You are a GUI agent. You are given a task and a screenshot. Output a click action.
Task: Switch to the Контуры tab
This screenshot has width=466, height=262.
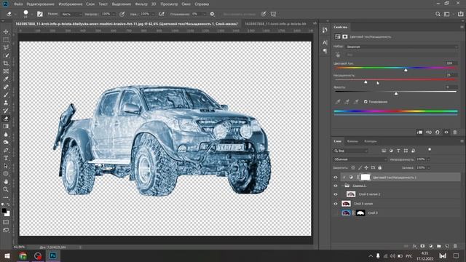[371, 141]
